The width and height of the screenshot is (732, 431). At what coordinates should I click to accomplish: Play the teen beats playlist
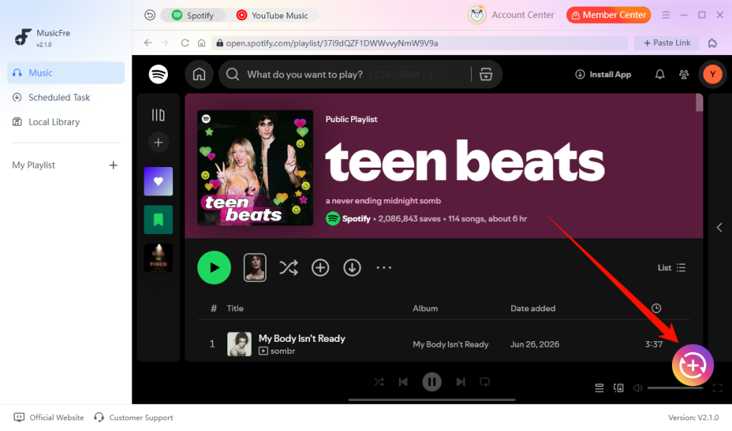[x=214, y=268]
